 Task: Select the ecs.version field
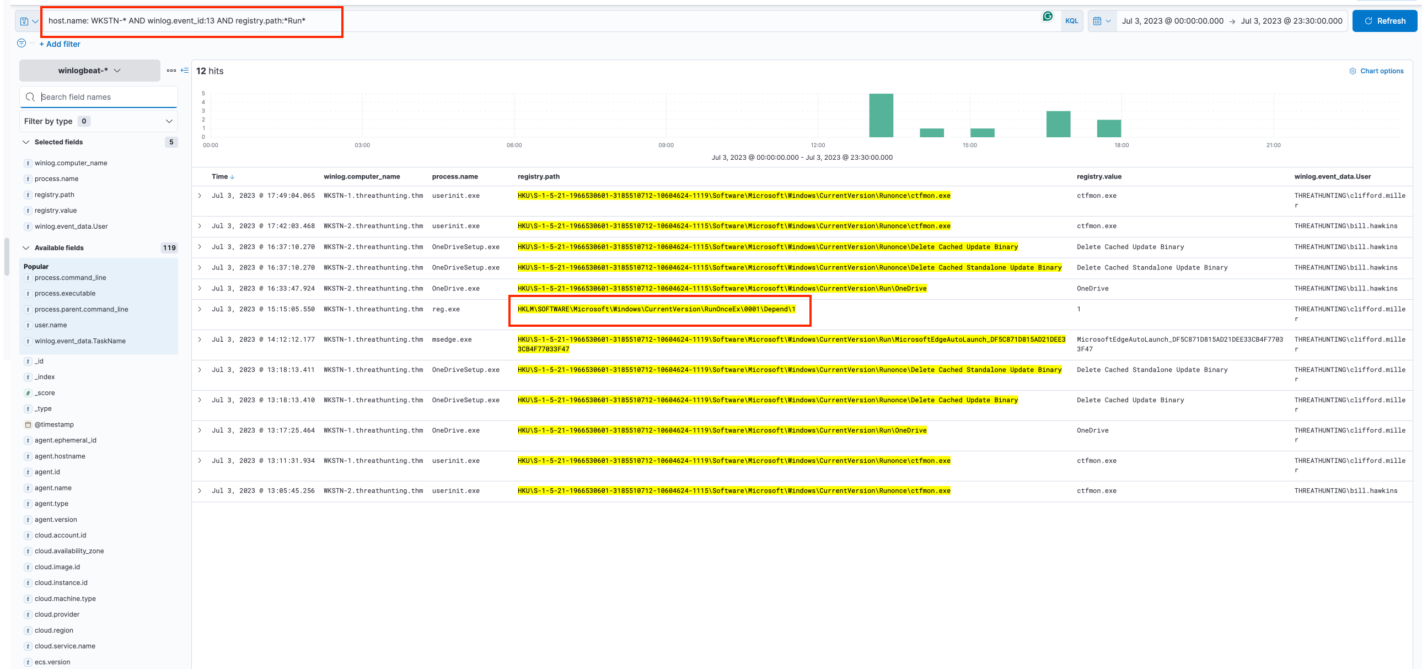[52, 662]
